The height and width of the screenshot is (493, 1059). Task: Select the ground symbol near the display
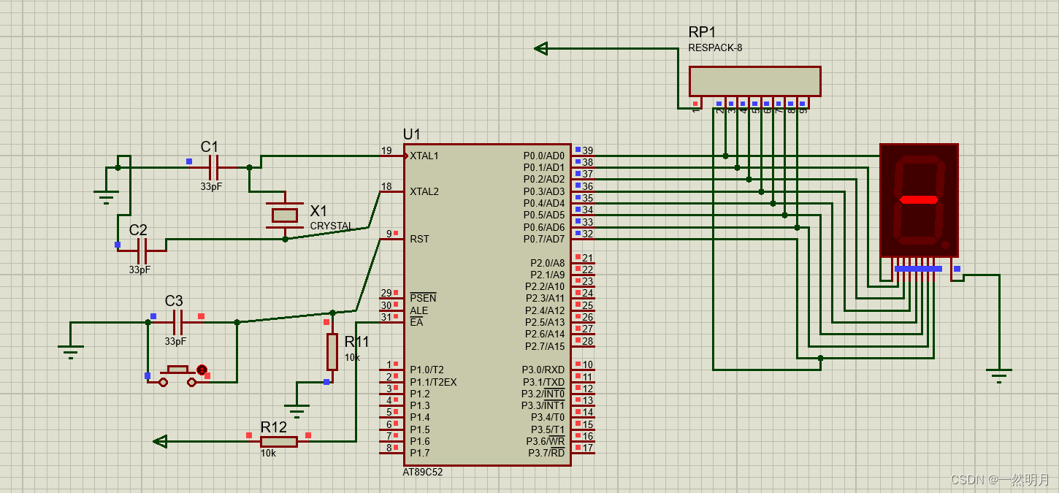(x=999, y=375)
